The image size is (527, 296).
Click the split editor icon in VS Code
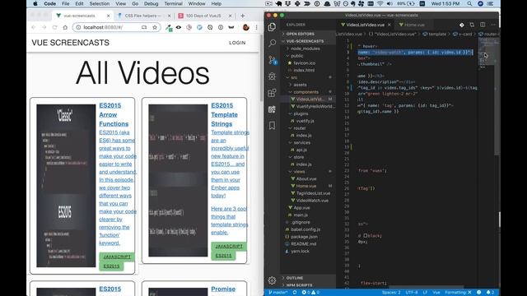(483, 25)
